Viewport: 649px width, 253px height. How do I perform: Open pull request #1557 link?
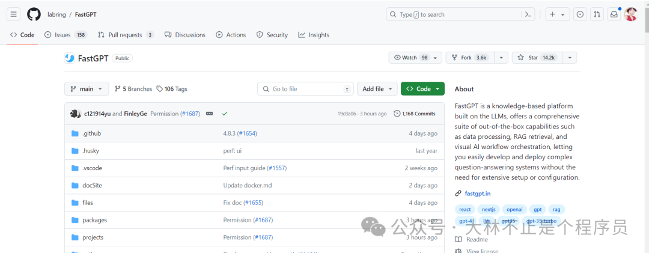pos(277,168)
